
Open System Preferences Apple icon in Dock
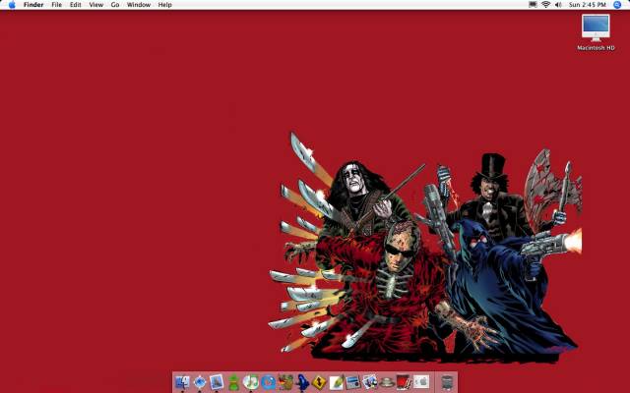pyautogui.click(x=421, y=381)
